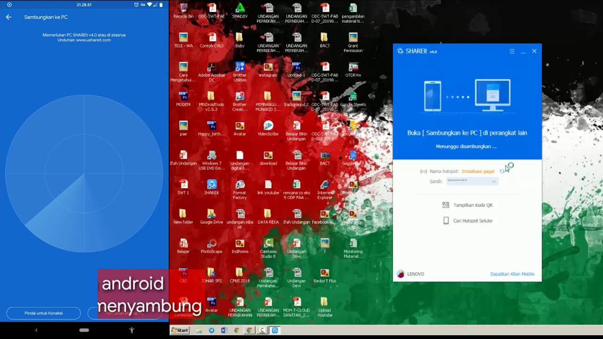Tap the Pindai untuk Koneksi button

coord(43,313)
